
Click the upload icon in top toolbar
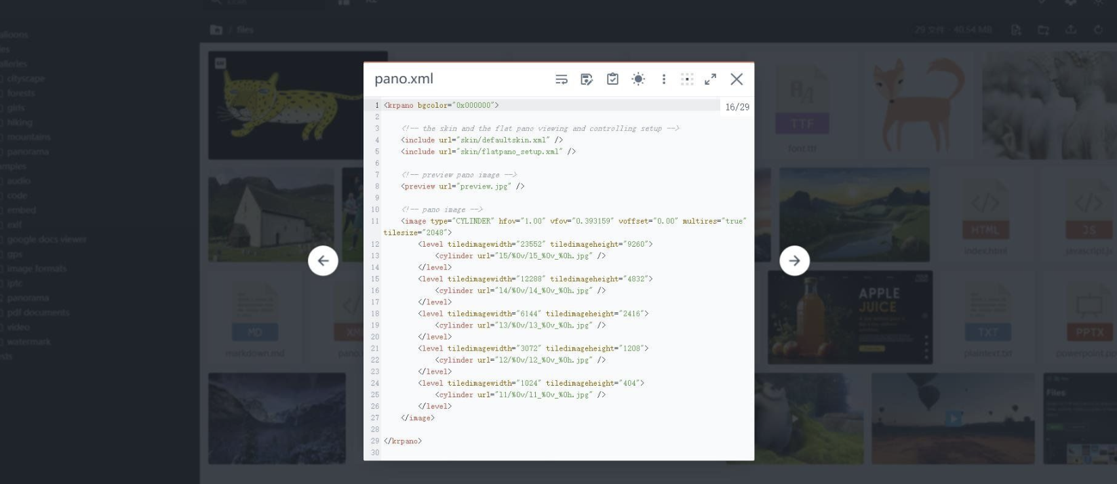(x=1071, y=30)
